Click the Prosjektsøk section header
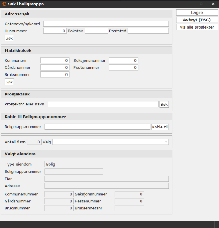Viewport: 219px width, 228px height. pyautogui.click(x=87, y=94)
